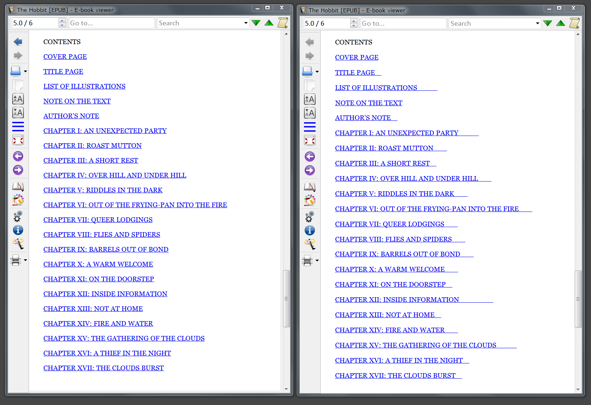Expand print dropdown arrow in right window
The image size is (591, 405).
point(317,260)
